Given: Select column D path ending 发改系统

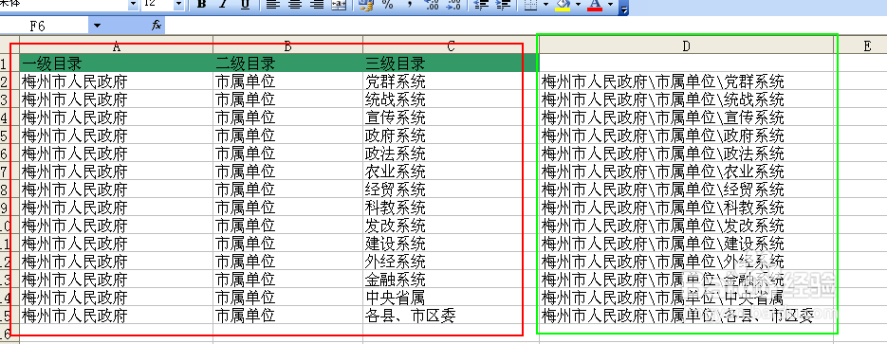Looking at the screenshot, I should (x=686, y=226).
